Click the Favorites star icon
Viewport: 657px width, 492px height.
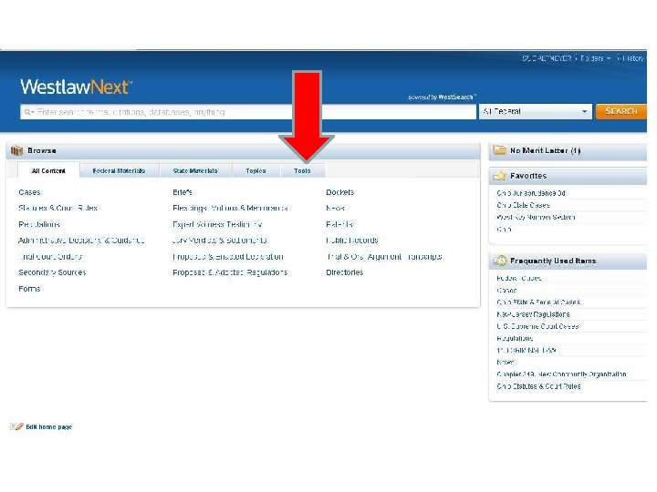[500, 176]
